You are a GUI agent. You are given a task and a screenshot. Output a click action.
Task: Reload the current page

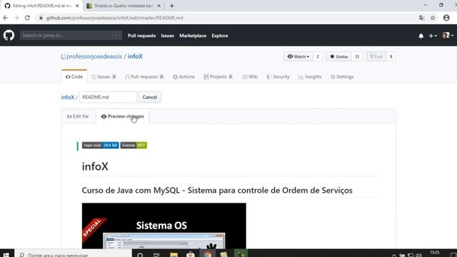[x=27, y=18]
